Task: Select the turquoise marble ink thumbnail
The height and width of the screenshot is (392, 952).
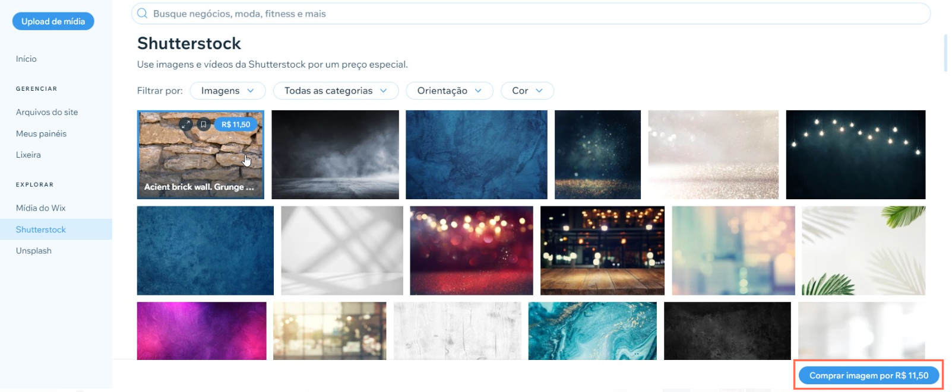Action: pos(593,331)
